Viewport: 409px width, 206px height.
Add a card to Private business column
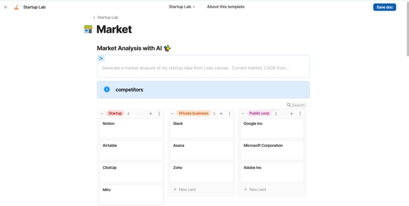point(221,114)
